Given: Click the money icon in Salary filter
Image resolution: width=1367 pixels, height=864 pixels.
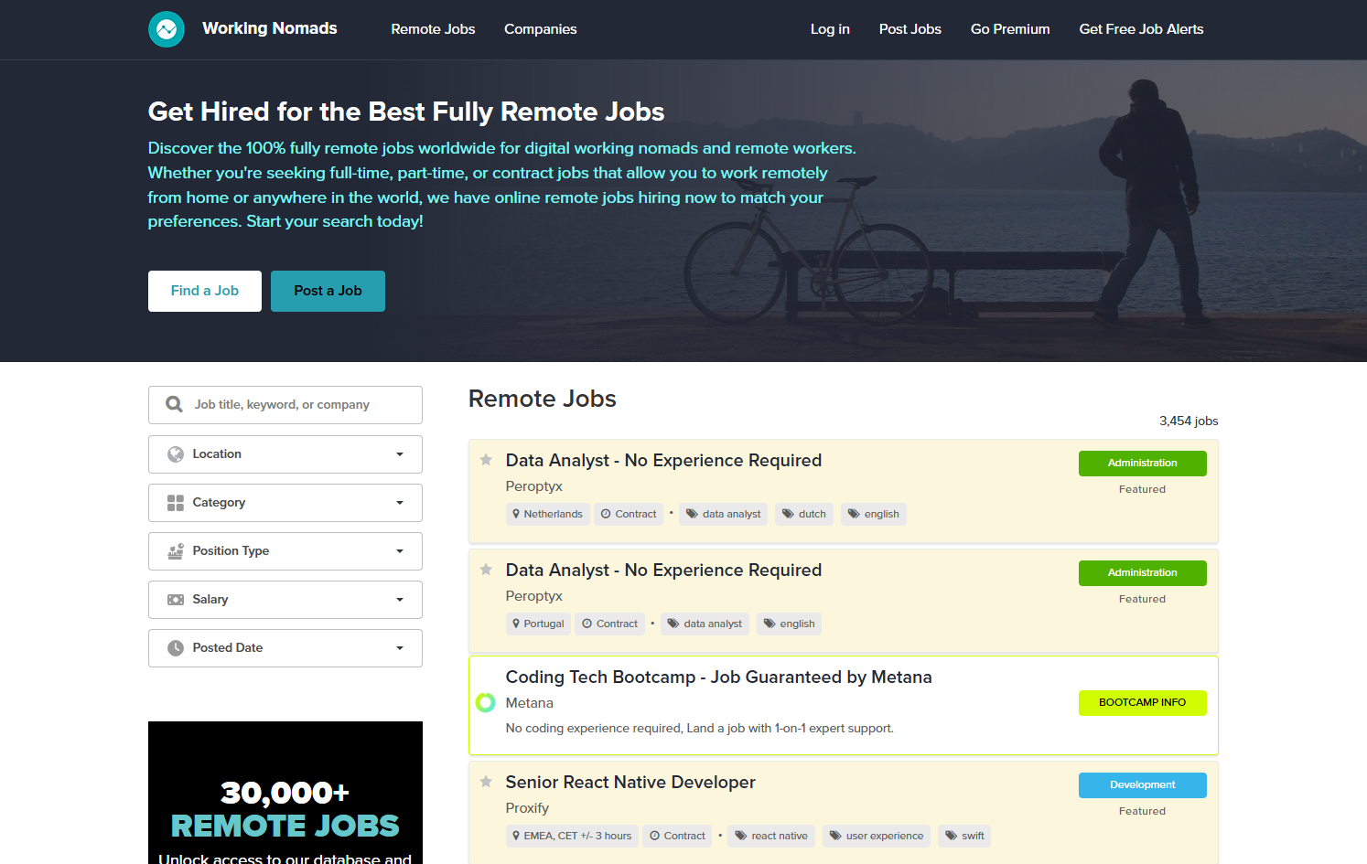Looking at the screenshot, I should 176,600.
